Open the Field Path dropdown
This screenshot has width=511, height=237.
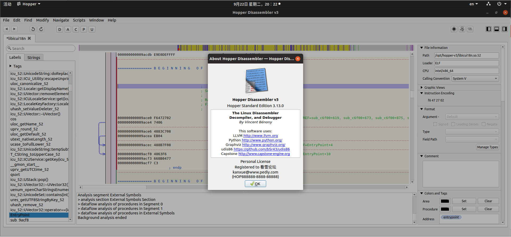pos(472,139)
